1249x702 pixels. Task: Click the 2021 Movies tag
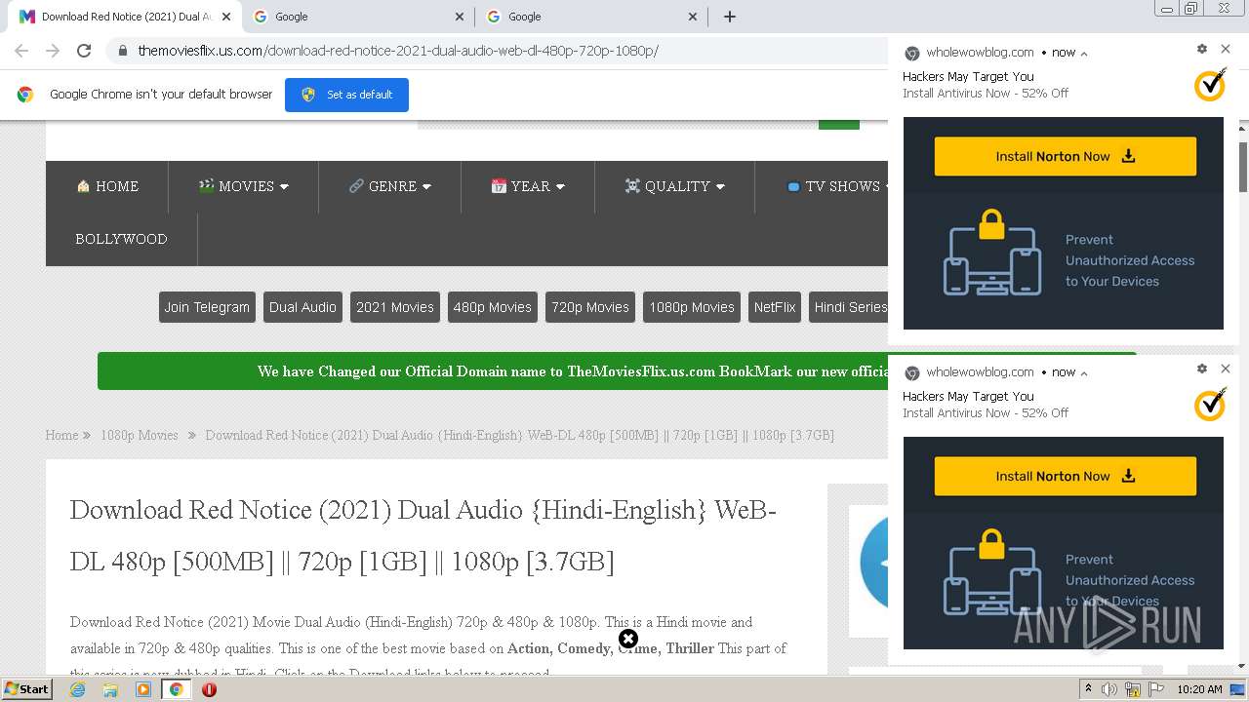coord(395,307)
